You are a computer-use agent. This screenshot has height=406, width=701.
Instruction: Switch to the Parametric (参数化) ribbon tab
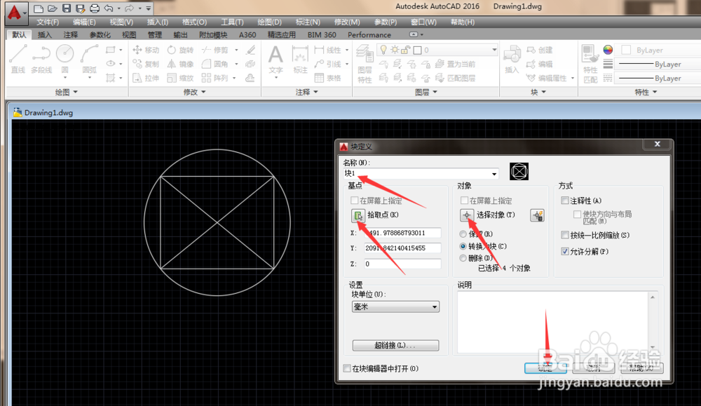pyautogui.click(x=100, y=35)
